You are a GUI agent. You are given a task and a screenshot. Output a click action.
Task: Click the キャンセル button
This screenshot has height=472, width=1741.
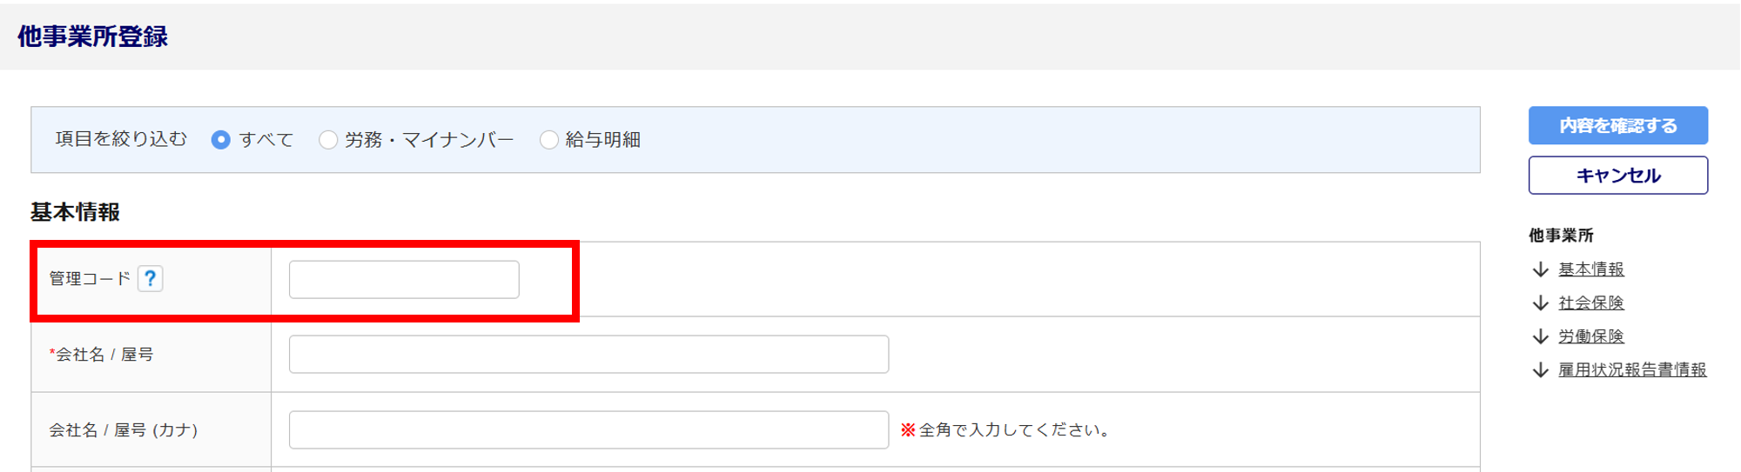pyautogui.click(x=1617, y=176)
